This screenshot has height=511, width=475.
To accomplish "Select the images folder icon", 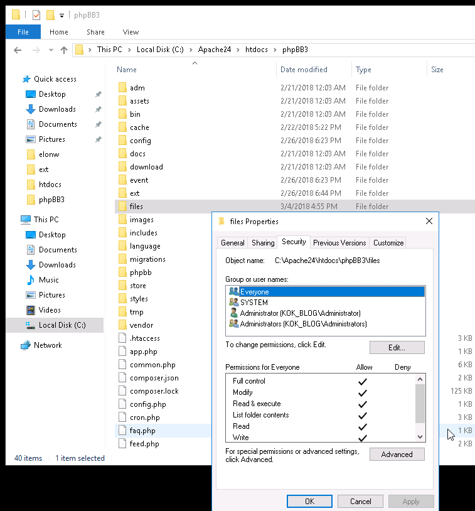I will click(x=122, y=220).
